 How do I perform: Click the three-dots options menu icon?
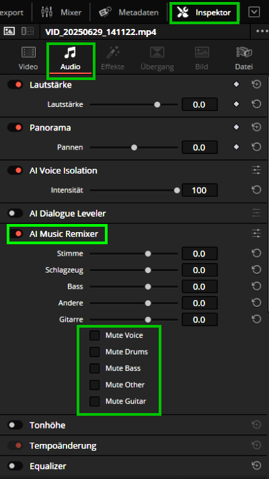click(x=262, y=32)
